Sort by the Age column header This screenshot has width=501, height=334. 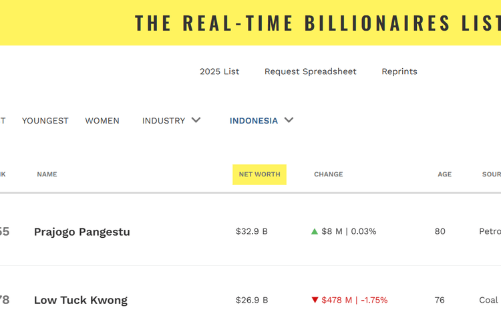point(444,174)
